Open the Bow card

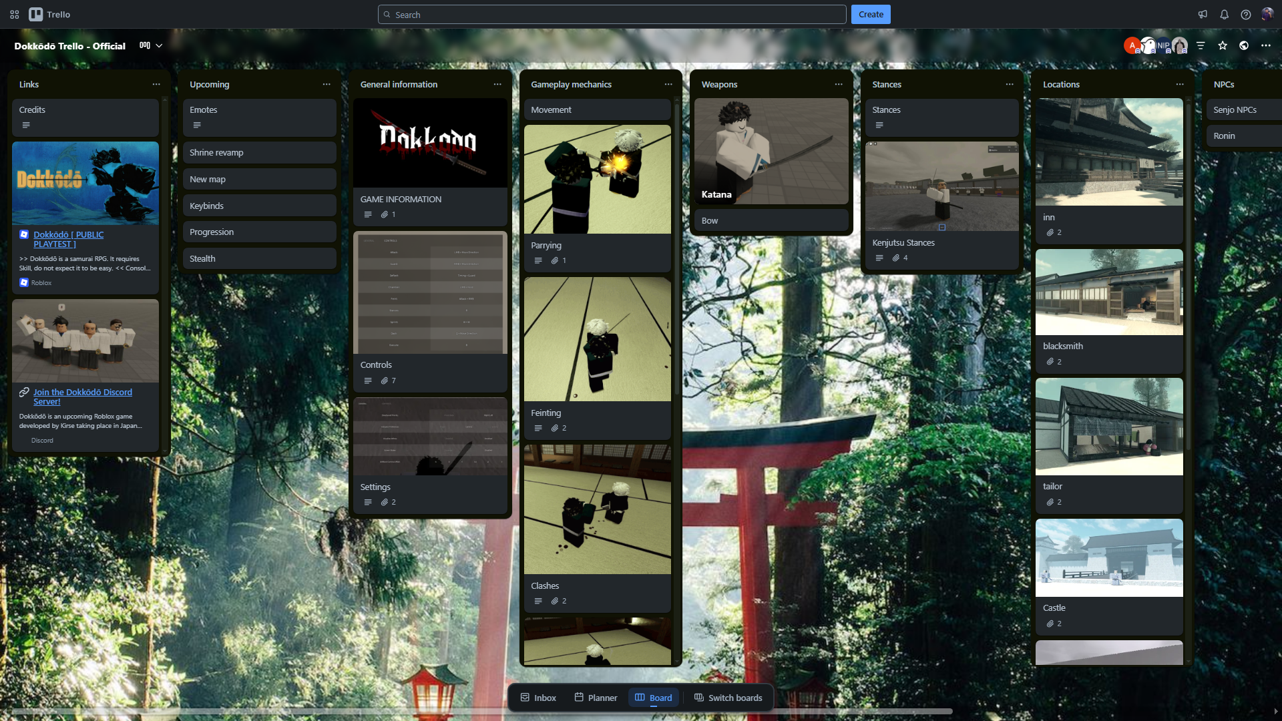pos(771,220)
